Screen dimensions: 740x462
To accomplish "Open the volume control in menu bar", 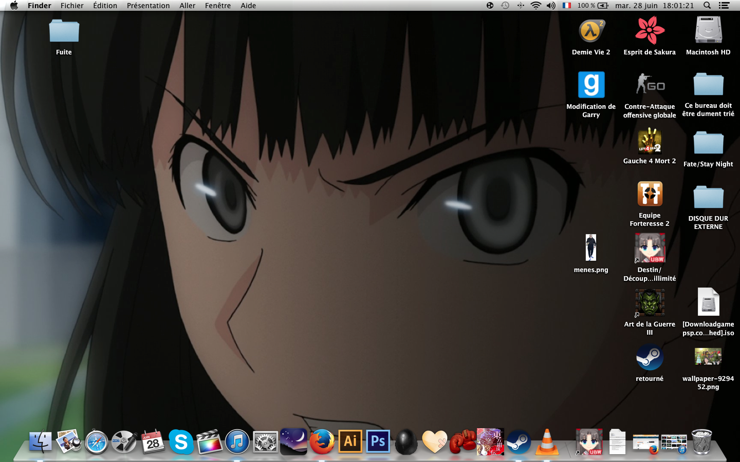I will point(551,6).
